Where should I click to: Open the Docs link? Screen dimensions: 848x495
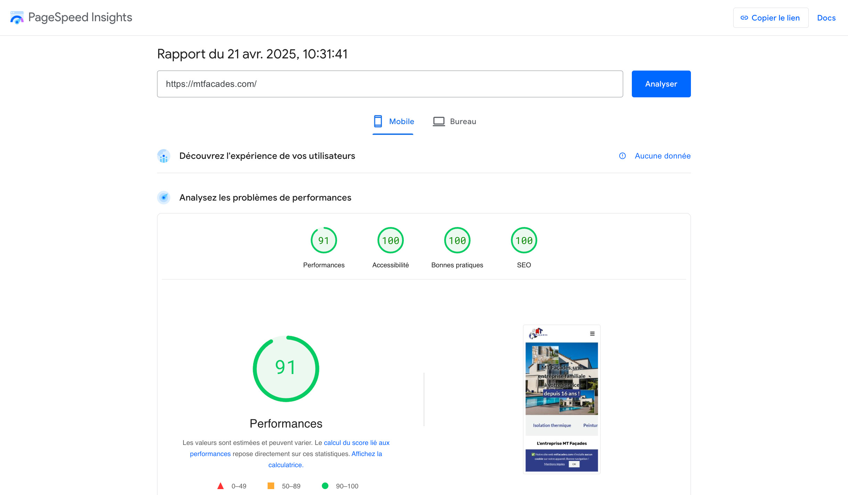tap(826, 17)
